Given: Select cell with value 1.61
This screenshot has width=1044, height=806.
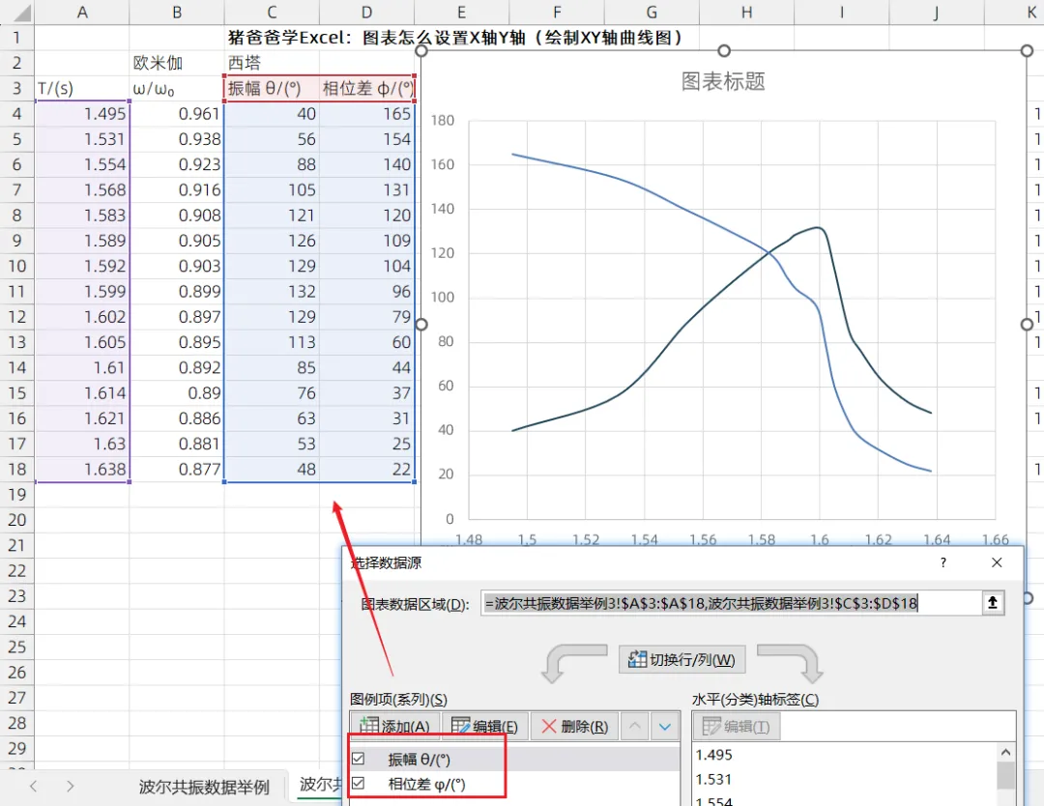Looking at the screenshot, I should pyautogui.click(x=82, y=367).
